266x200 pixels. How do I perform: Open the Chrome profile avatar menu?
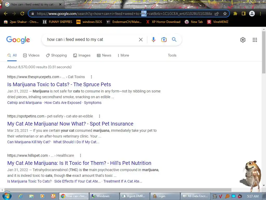click(x=252, y=14)
